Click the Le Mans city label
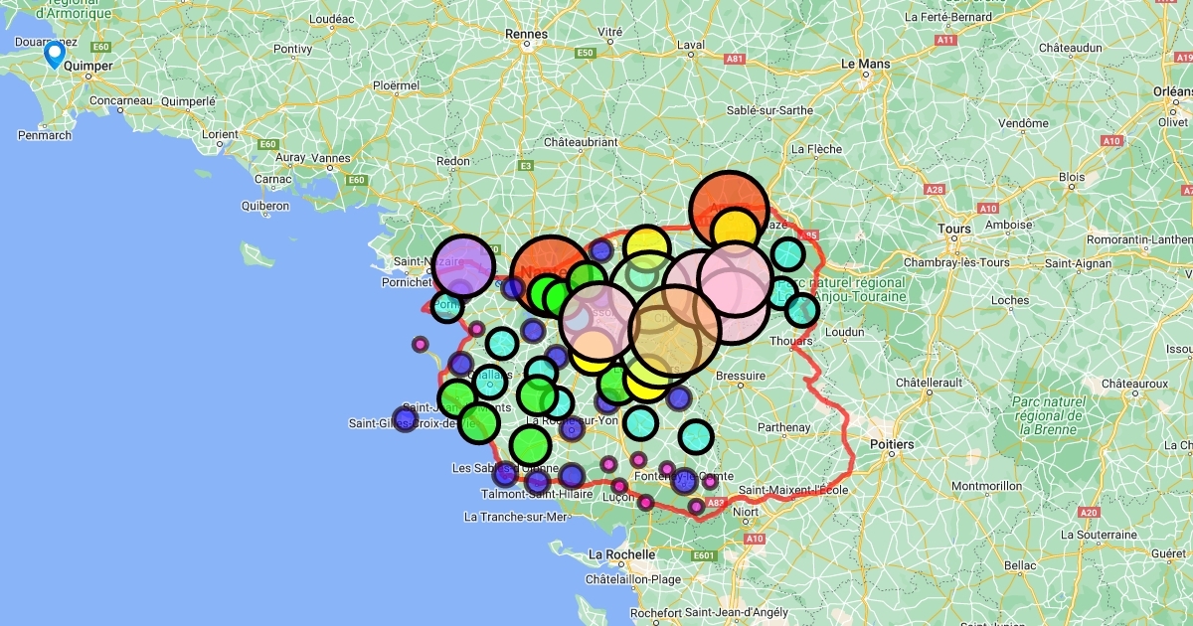This screenshot has width=1193, height=626. click(865, 63)
